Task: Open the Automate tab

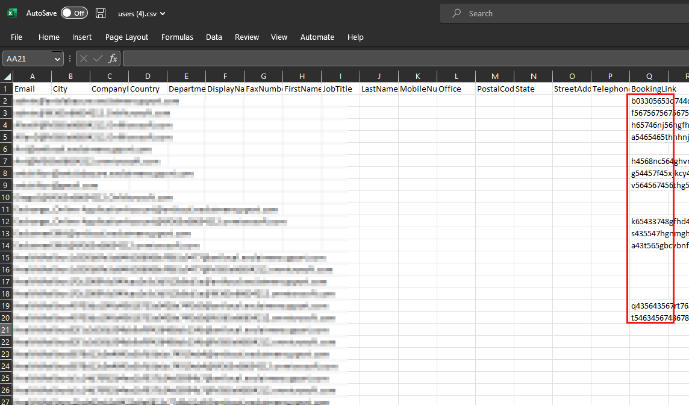Action: pos(317,37)
